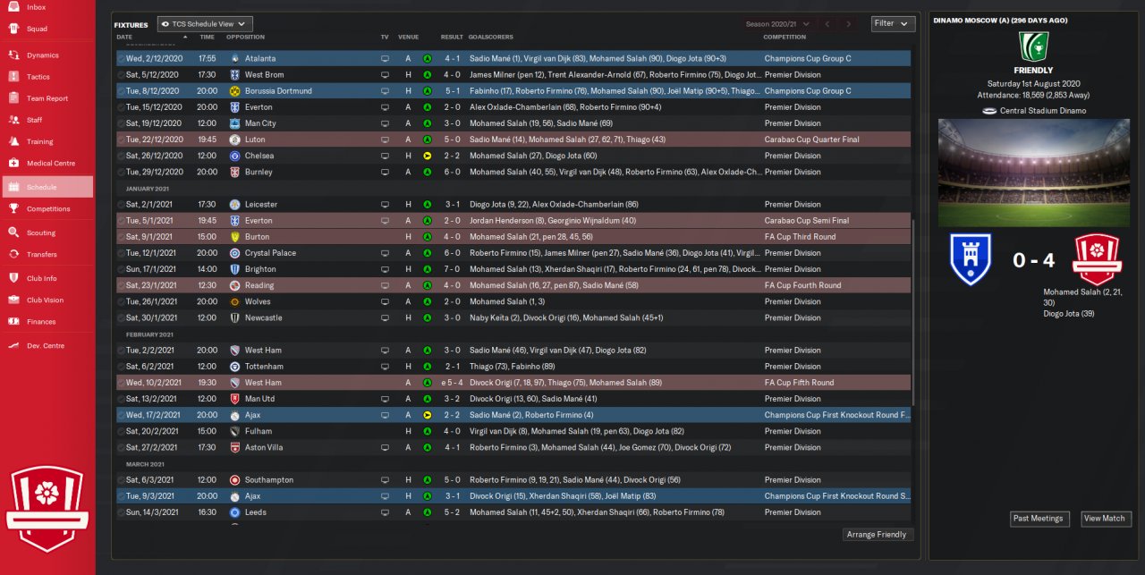Click green win indicator on Luton row
1145x575 pixels.
click(428, 140)
